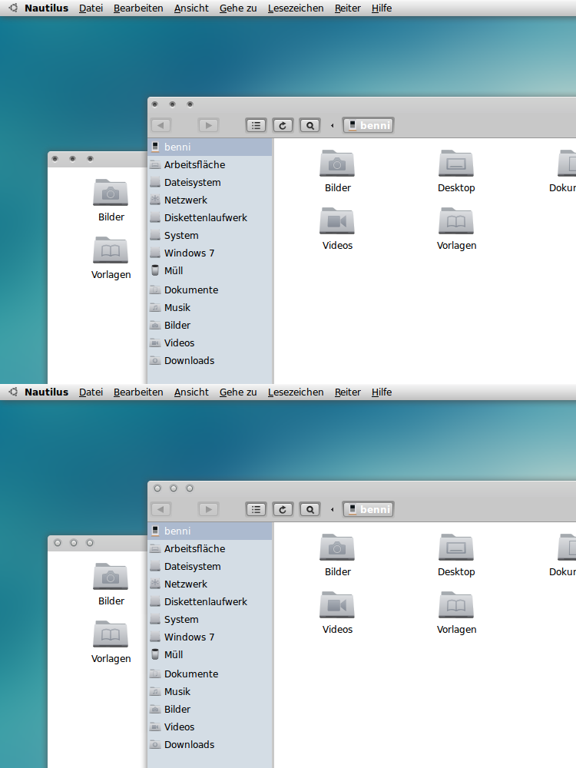Select Downloads bookmark in upper sidebar
The height and width of the screenshot is (768, 576).
click(210, 360)
